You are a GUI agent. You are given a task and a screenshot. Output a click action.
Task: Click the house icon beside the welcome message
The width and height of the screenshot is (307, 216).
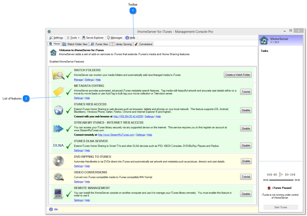(x=53, y=52)
